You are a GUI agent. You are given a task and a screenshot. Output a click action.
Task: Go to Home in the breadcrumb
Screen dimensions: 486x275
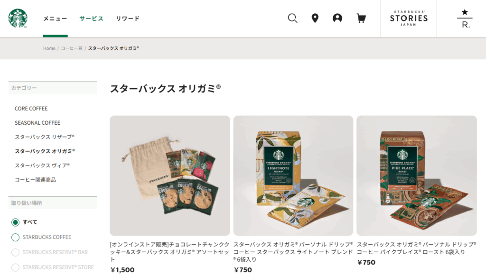pyautogui.click(x=49, y=48)
